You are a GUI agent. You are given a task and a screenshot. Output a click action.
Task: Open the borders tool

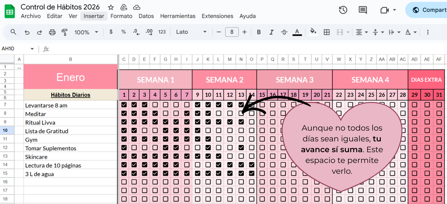[327, 32]
